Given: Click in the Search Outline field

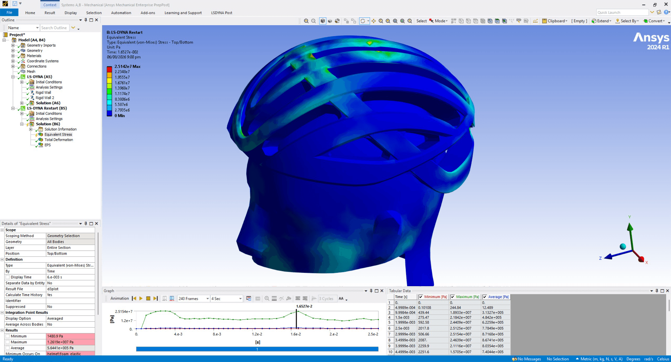Looking at the screenshot, I should (x=54, y=28).
